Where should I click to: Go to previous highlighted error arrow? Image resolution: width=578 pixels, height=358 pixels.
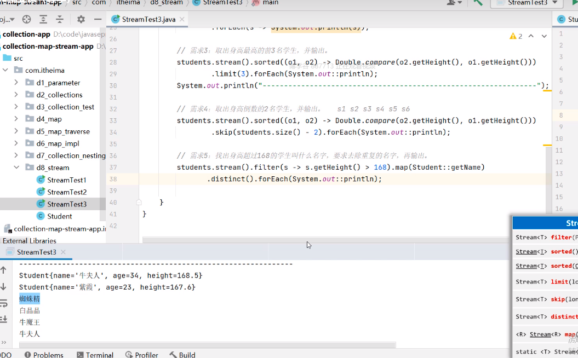[531, 36]
